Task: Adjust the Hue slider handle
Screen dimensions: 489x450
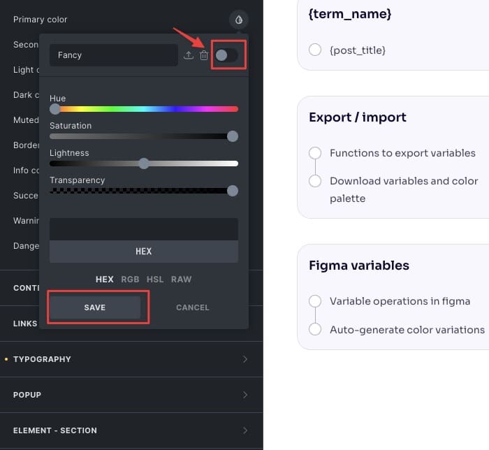Action: (55, 109)
